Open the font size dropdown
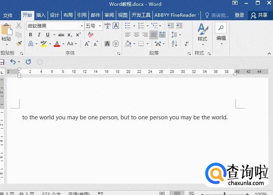 [x=100, y=26]
